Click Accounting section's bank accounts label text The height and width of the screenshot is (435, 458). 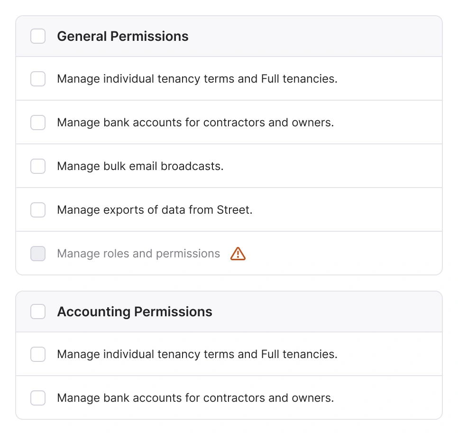point(195,398)
